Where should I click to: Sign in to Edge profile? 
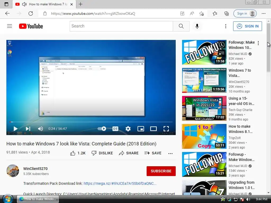point(245,13)
